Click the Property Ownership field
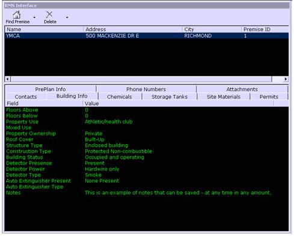 tap(31, 133)
